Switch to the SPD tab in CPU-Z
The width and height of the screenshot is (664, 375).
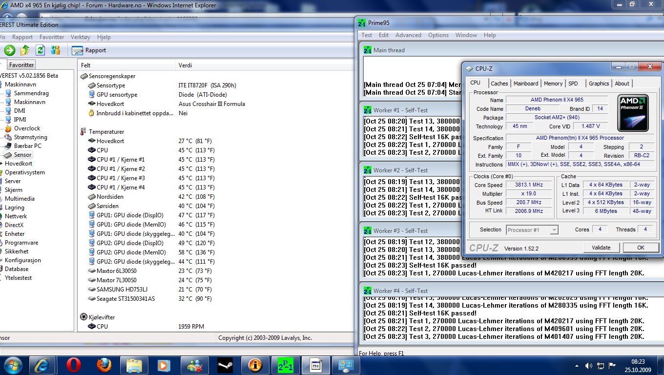[573, 83]
